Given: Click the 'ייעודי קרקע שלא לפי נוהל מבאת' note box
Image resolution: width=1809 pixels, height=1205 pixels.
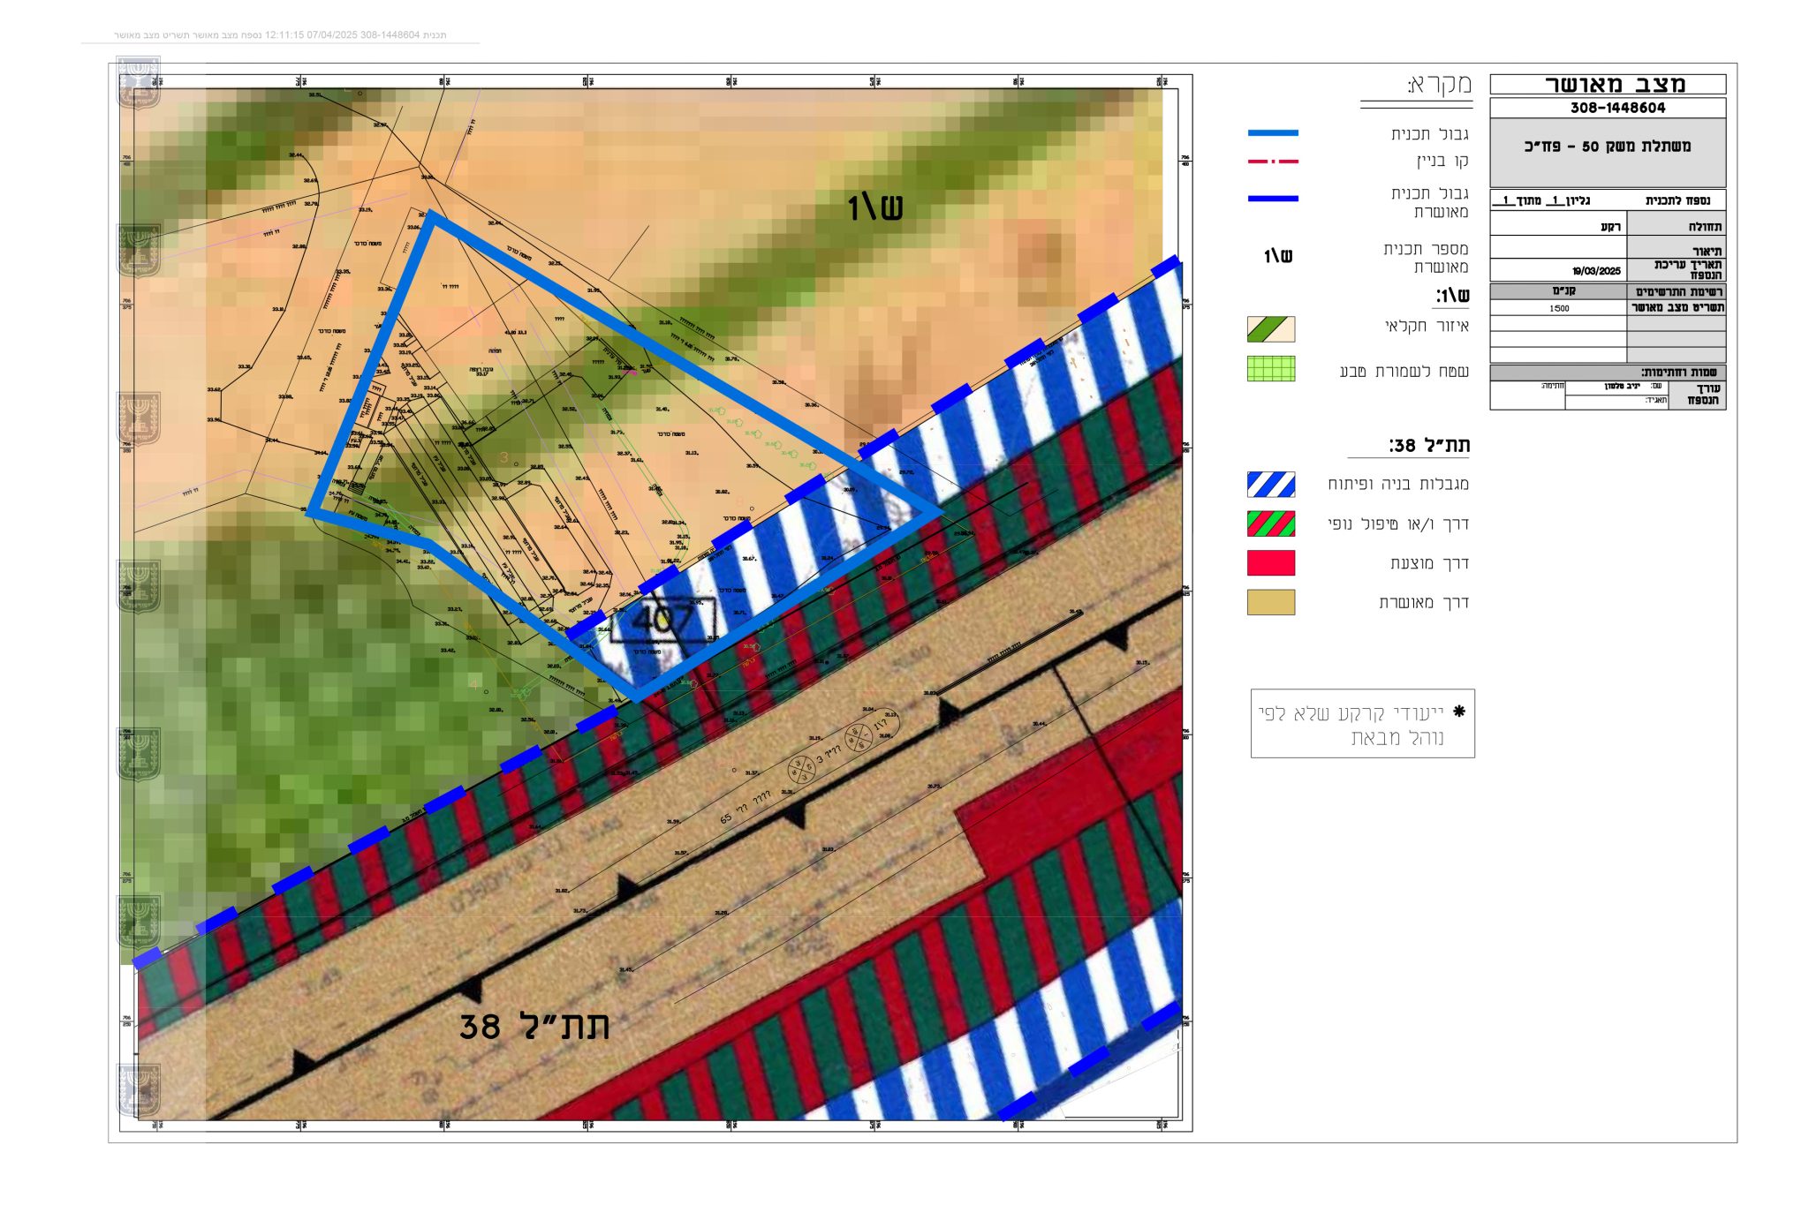Looking at the screenshot, I should (1362, 724).
